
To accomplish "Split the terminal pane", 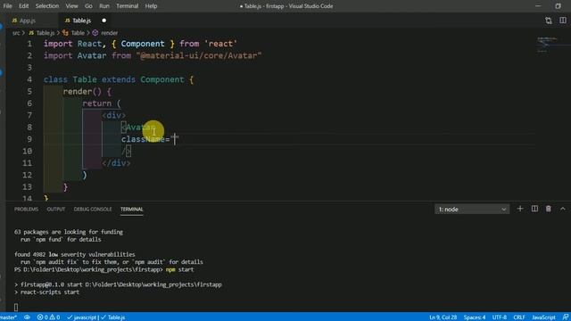I will pyautogui.click(x=534, y=209).
